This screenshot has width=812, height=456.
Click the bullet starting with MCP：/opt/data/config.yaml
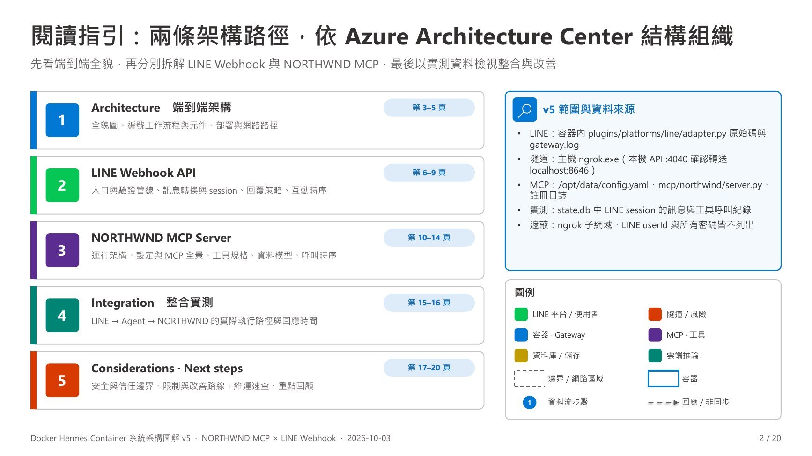click(650, 190)
